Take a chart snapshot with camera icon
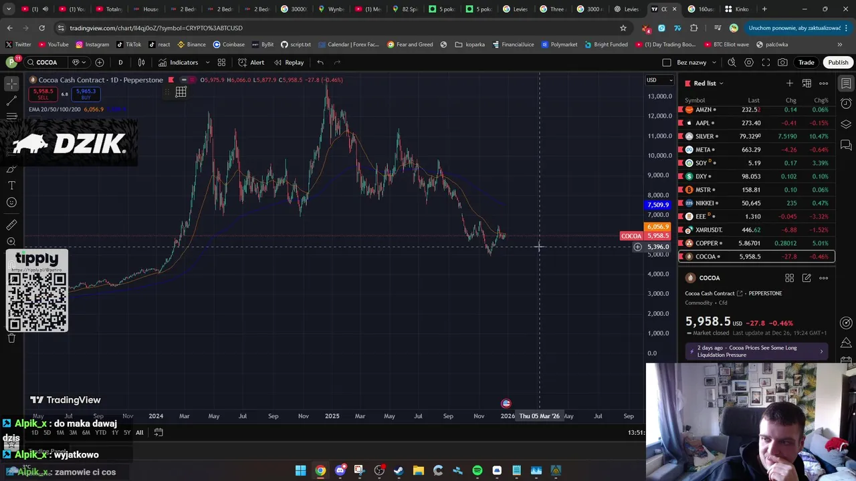Viewport: 856px width, 481px height. click(782, 62)
